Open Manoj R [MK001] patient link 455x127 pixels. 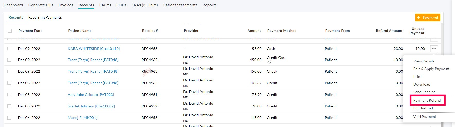82,118
